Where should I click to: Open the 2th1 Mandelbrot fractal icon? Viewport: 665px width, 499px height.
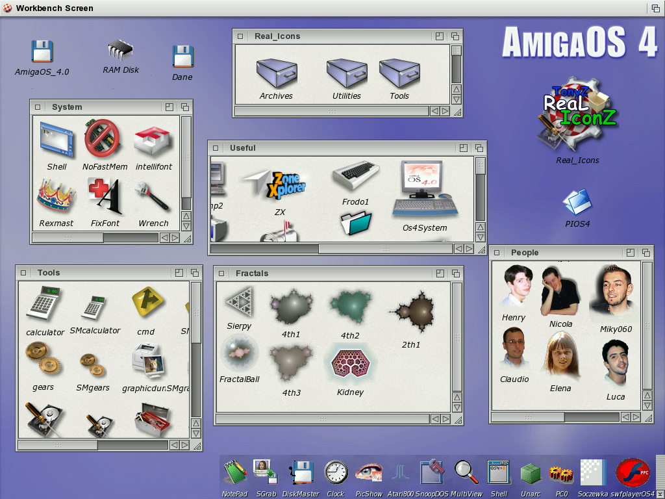[x=411, y=313]
